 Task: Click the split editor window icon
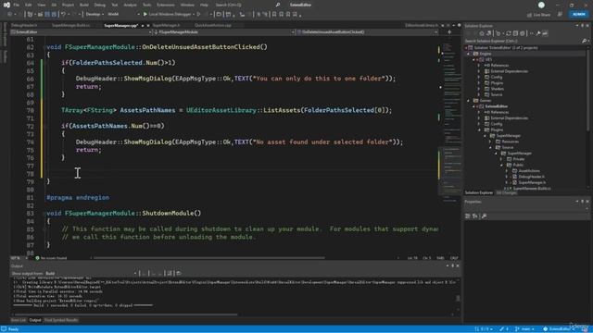(449, 32)
